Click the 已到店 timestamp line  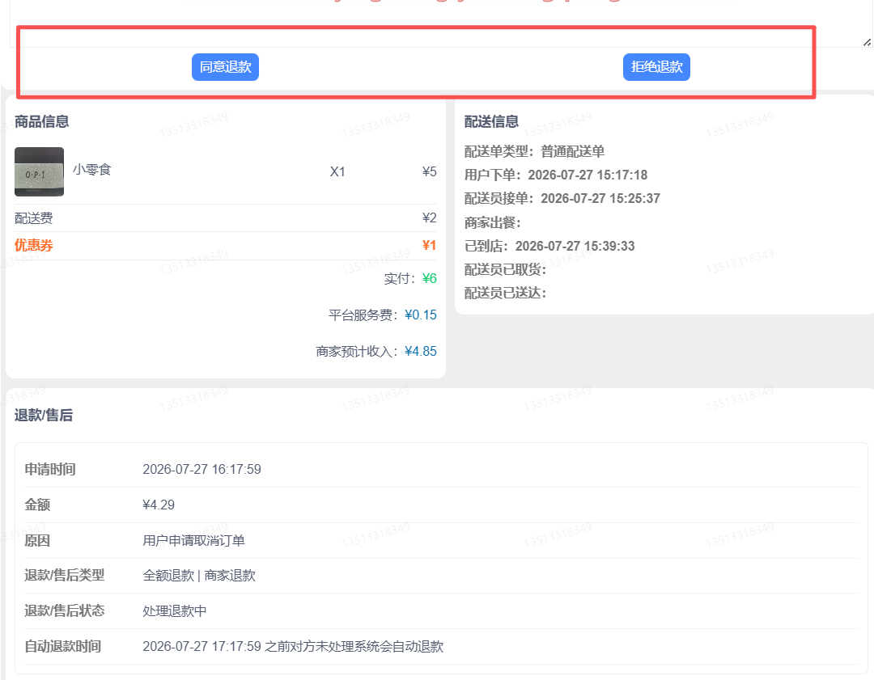point(549,246)
